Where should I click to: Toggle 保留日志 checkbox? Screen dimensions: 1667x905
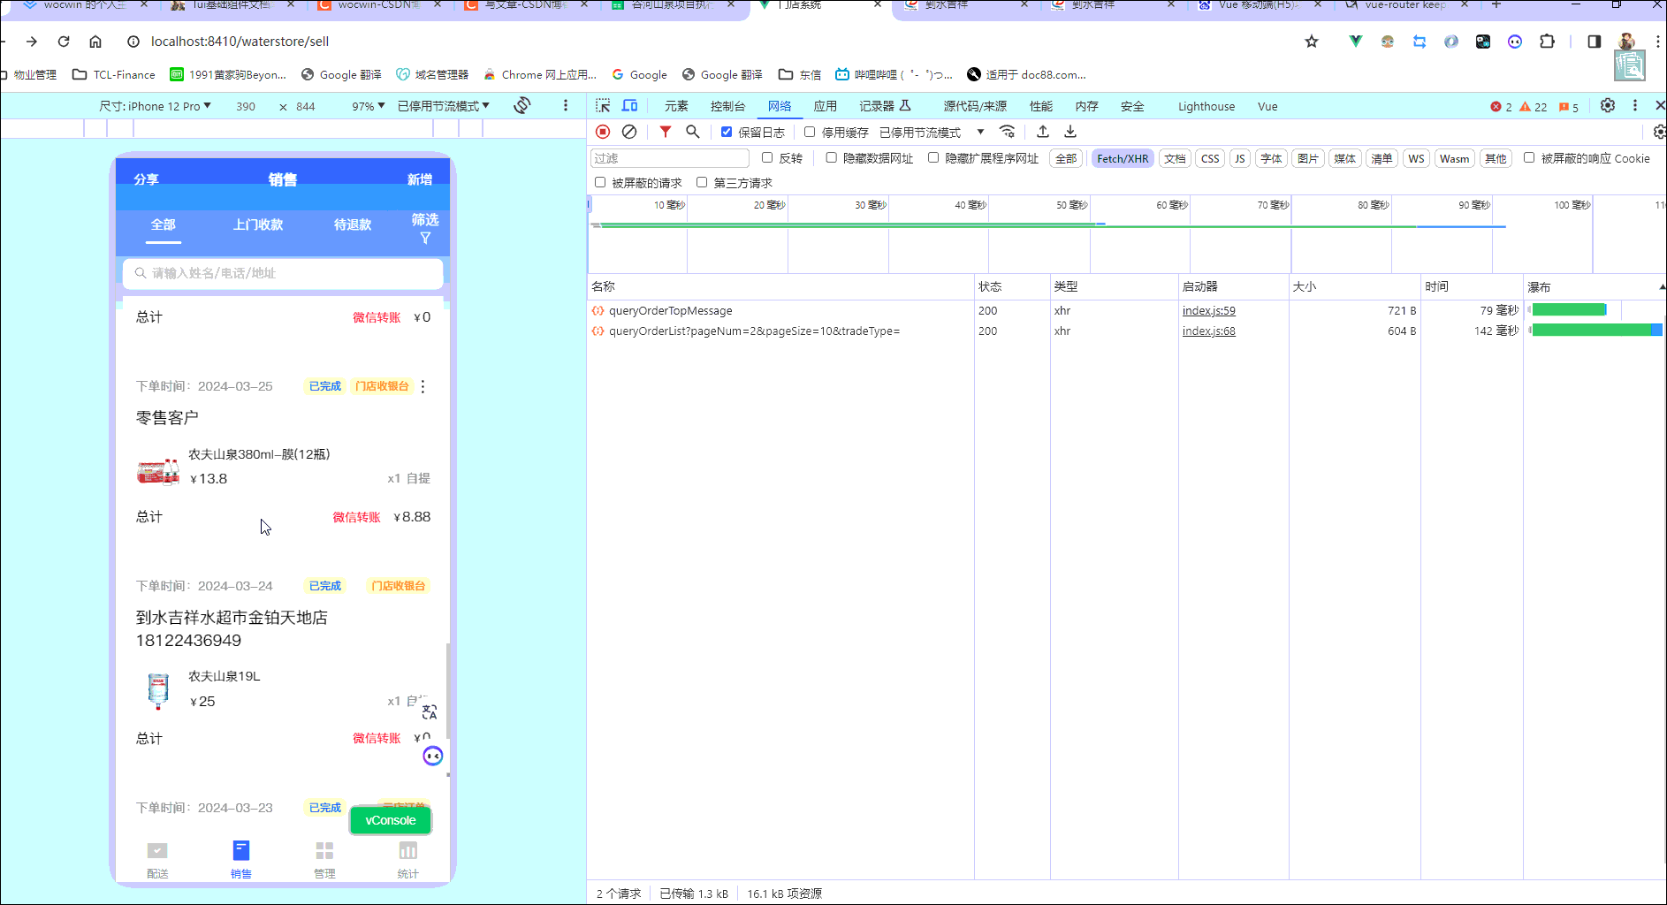tap(727, 132)
